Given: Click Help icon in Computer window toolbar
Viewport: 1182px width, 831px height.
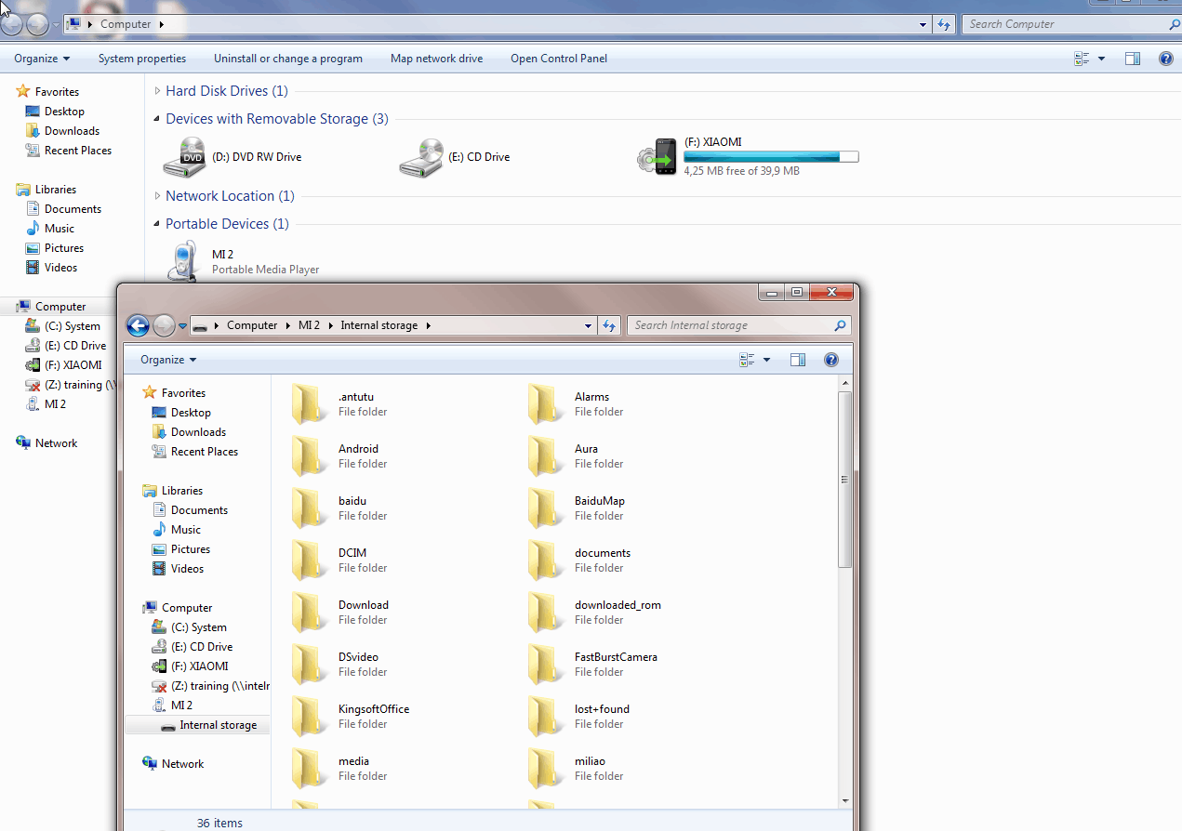Looking at the screenshot, I should tap(1166, 59).
